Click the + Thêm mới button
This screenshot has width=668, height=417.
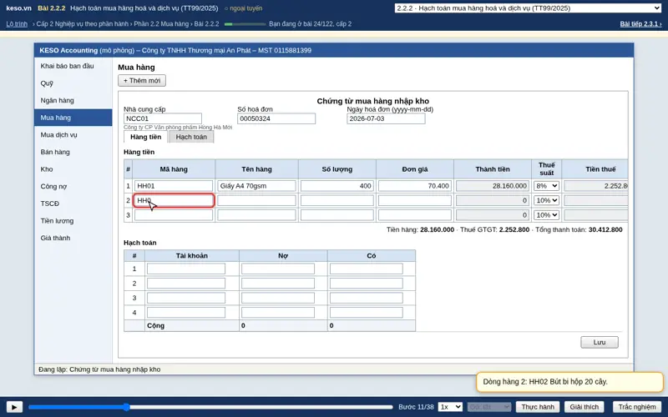(142, 80)
